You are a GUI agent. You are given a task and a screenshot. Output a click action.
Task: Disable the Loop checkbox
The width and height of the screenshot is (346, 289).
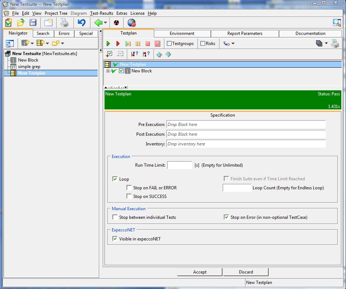115,179
